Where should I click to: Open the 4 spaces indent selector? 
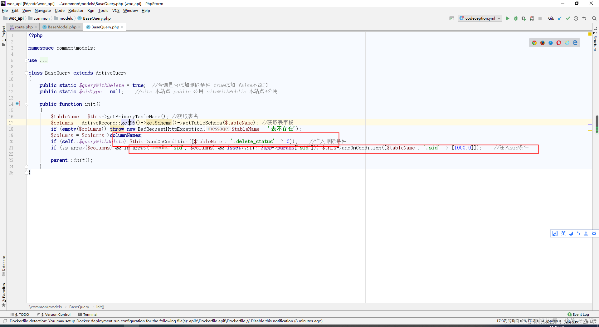click(552, 321)
